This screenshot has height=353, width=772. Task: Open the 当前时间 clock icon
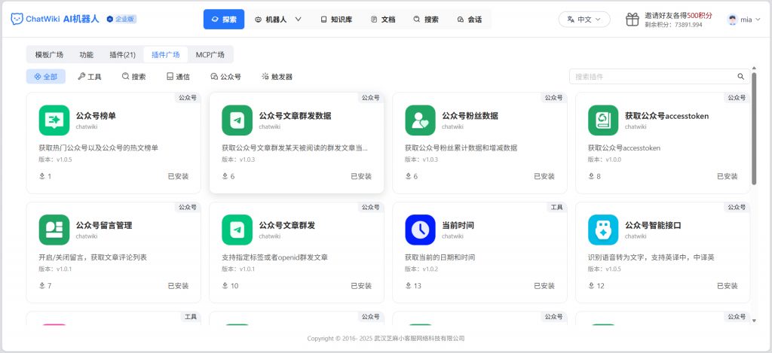421,230
